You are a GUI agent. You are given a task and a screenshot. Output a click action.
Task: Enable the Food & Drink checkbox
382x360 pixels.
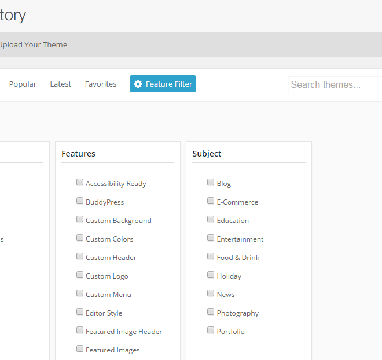coord(211,256)
